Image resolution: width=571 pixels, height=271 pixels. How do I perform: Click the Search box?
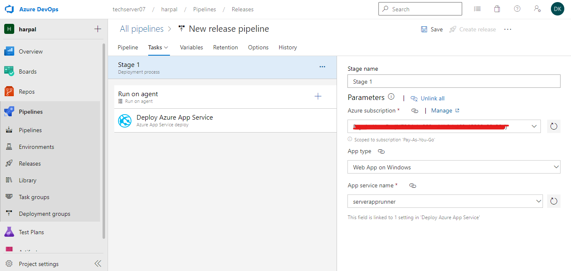(420, 9)
